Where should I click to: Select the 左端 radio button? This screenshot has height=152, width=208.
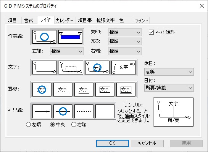pyautogui.click(x=28, y=124)
